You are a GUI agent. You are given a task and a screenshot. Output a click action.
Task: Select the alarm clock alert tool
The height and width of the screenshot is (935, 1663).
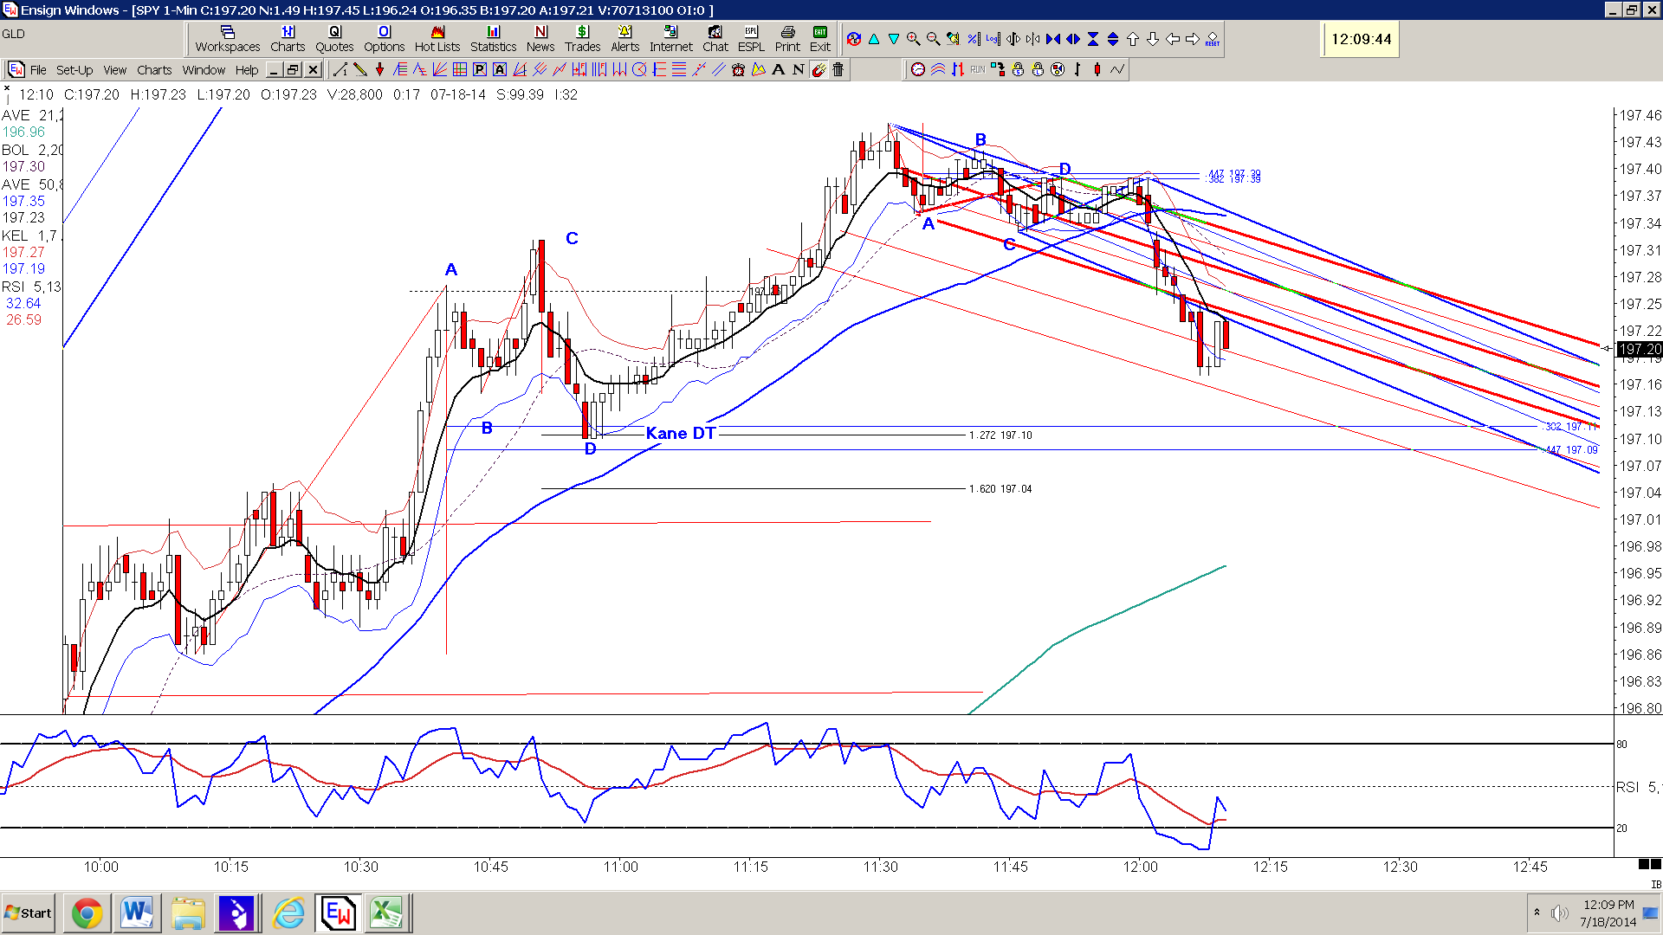click(738, 70)
